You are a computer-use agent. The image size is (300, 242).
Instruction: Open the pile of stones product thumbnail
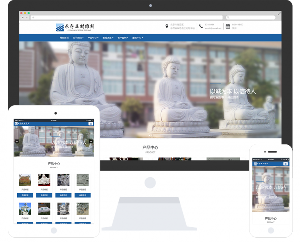pos(83,209)
